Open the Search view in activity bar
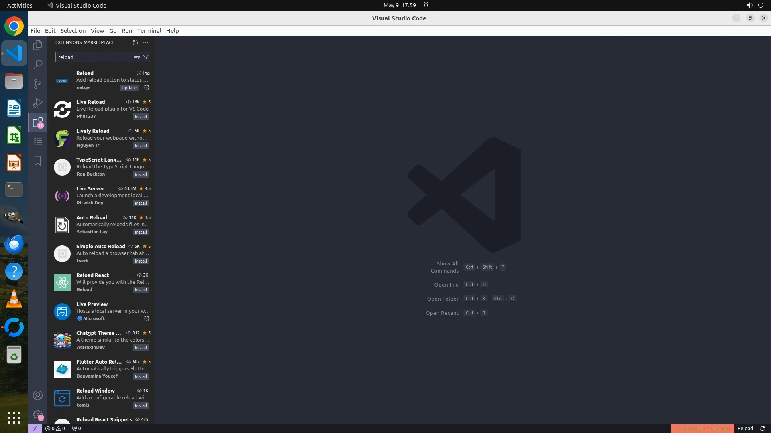The width and height of the screenshot is (771, 433). 38,64
